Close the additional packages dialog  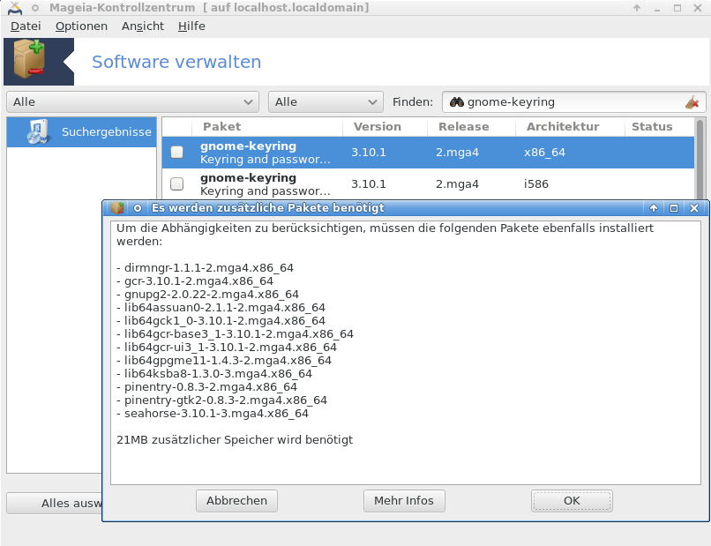693,208
